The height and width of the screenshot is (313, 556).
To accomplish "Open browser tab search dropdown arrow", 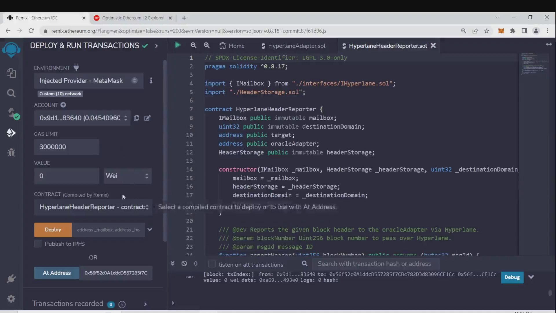I will point(497,17).
